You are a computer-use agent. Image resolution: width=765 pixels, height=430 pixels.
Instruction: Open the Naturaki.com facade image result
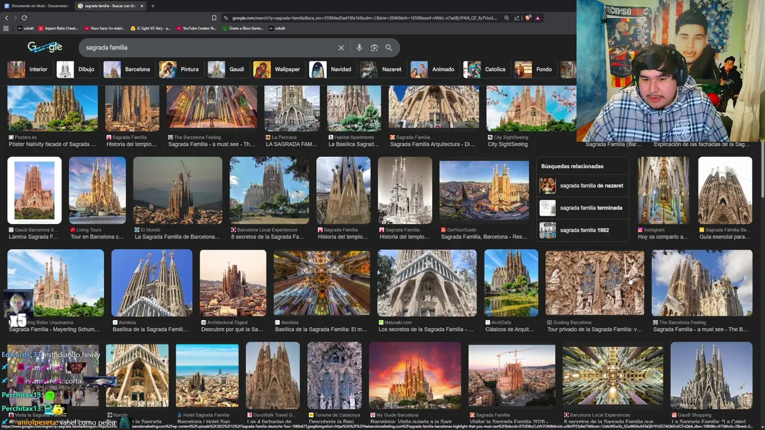click(427, 282)
